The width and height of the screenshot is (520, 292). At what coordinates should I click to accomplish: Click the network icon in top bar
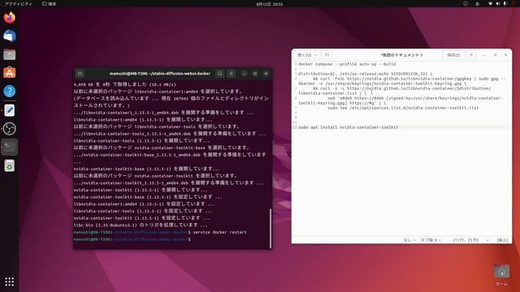point(490,3)
